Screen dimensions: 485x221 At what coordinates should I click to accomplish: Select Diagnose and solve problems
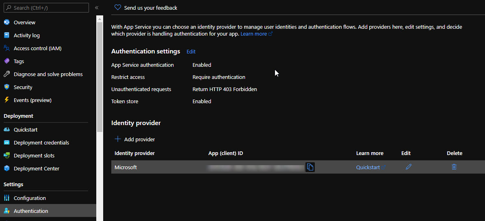[x=48, y=74]
